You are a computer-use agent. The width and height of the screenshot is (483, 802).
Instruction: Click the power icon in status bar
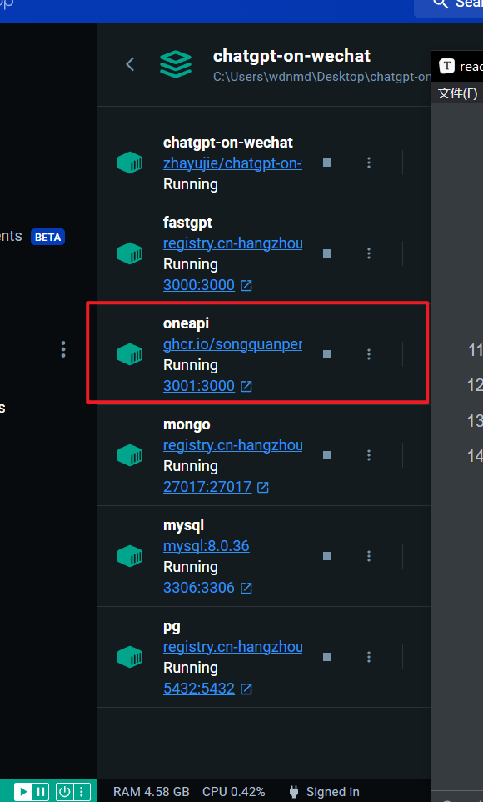pyautogui.click(x=65, y=792)
